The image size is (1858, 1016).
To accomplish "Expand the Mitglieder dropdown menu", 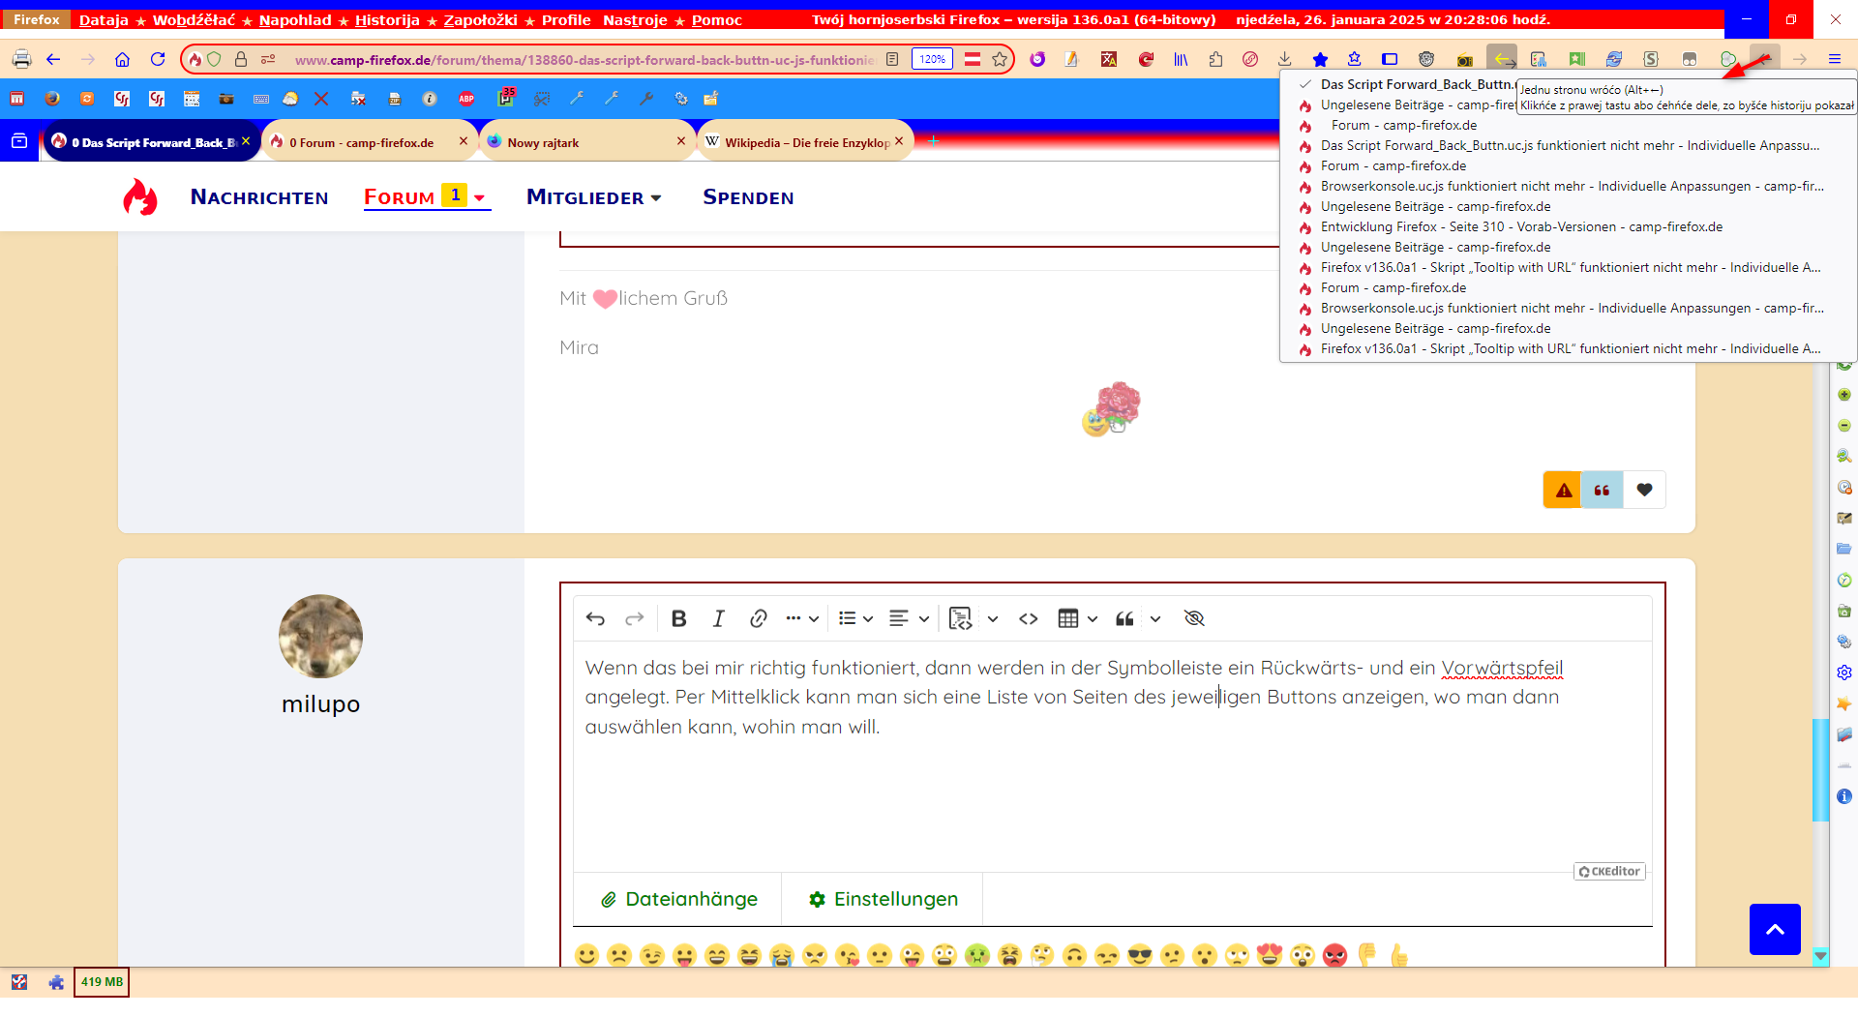I will click(593, 197).
